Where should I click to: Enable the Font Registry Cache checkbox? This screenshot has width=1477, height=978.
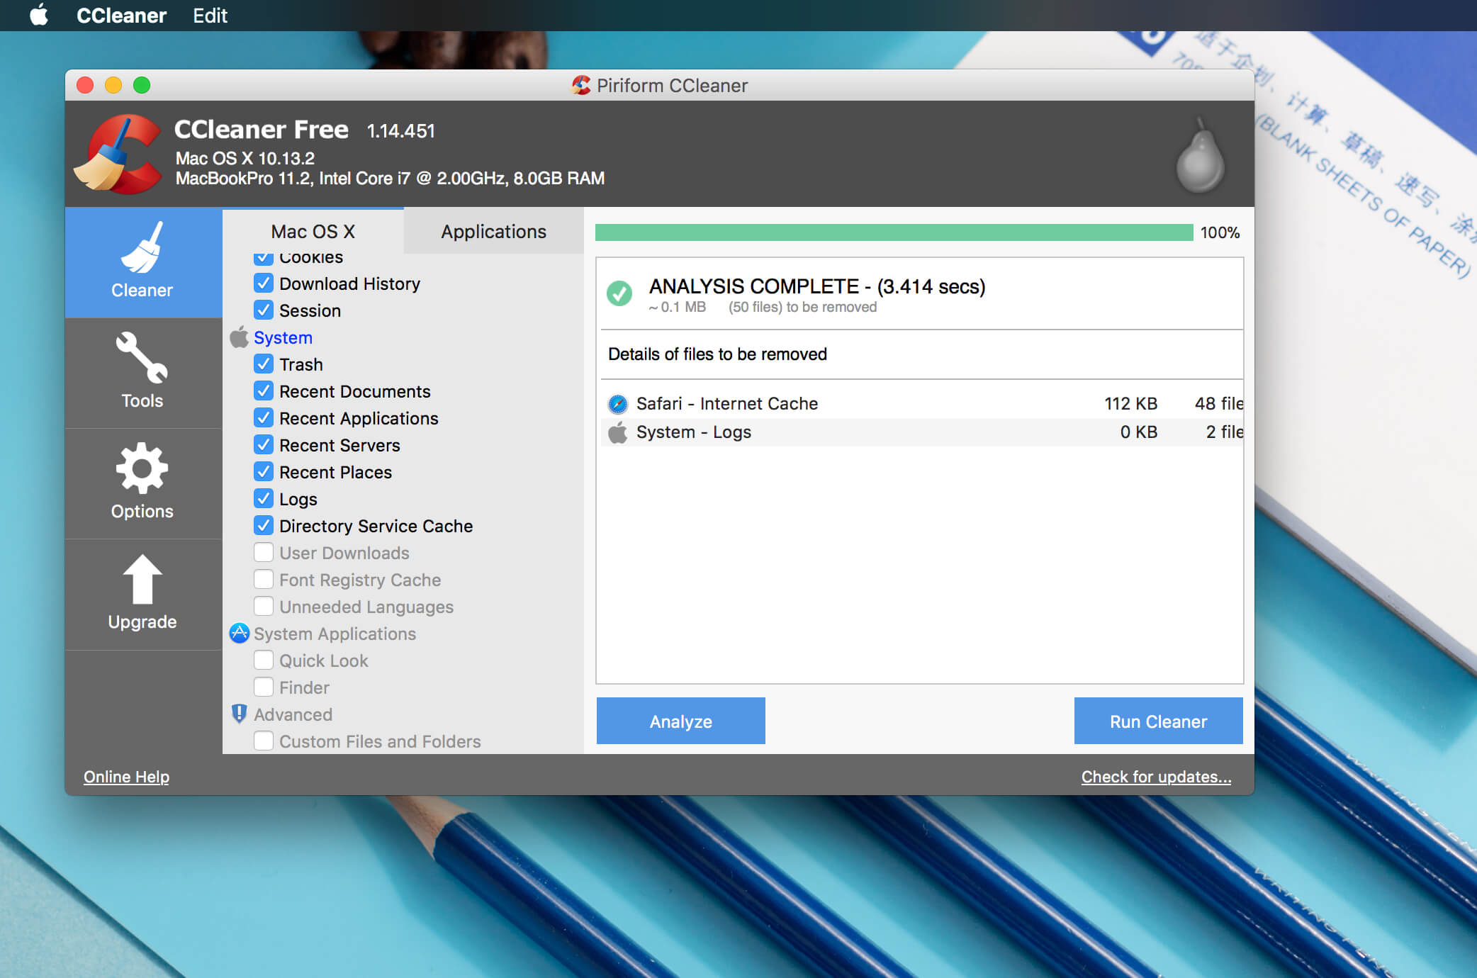point(264,579)
